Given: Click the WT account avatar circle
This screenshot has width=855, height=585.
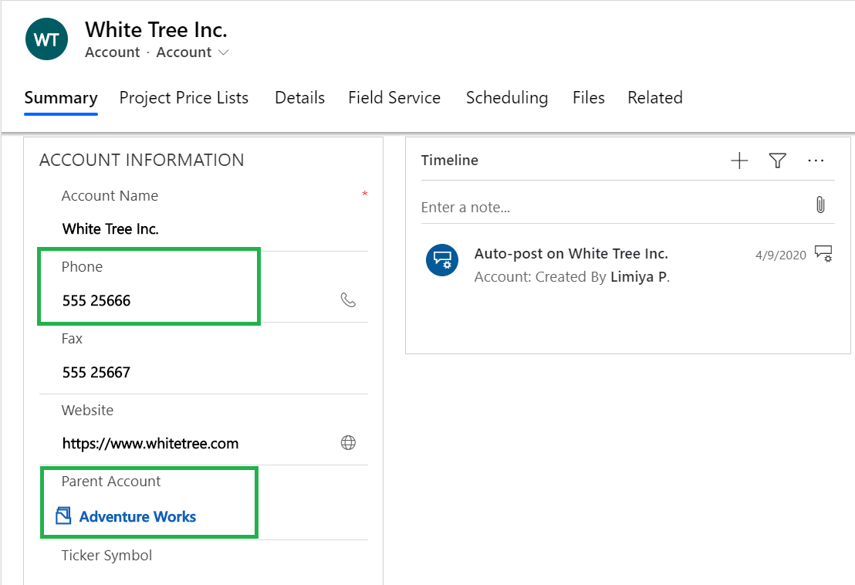Looking at the screenshot, I should click(46, 39).
